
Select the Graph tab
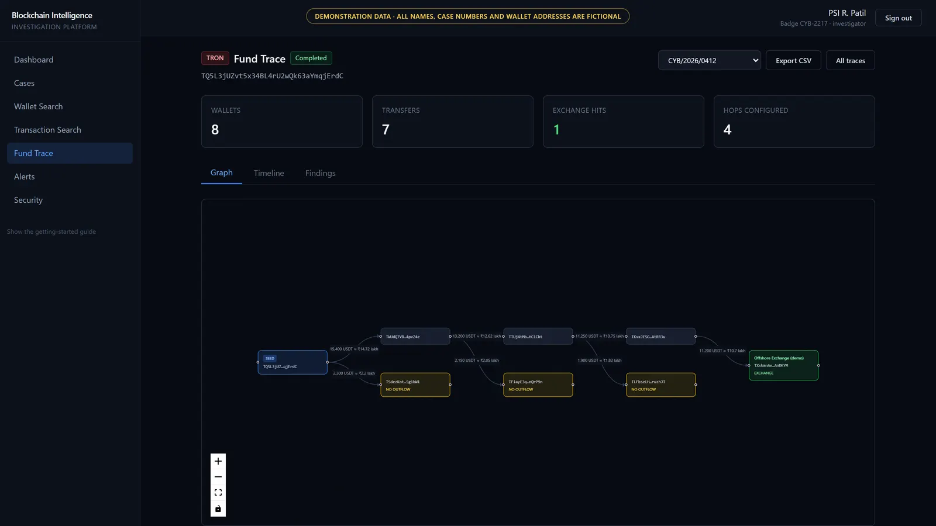221,173
